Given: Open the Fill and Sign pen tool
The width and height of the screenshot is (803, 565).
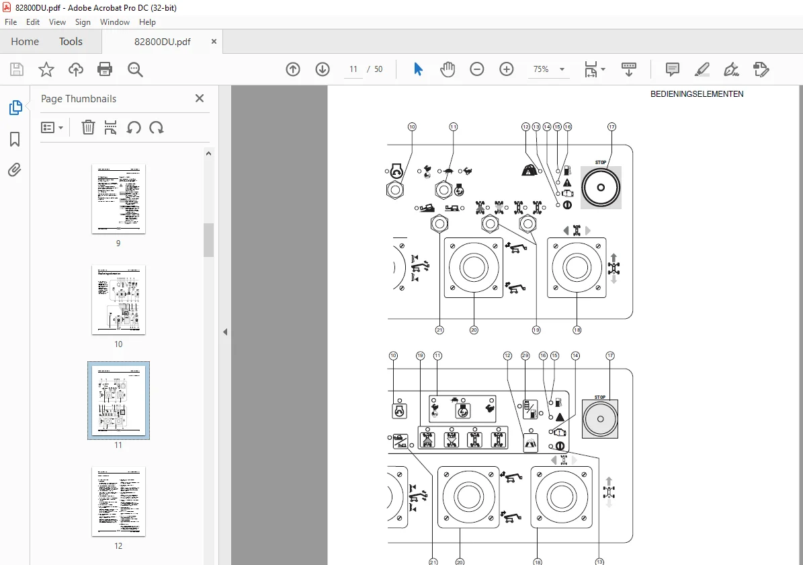Looking at the screenshot, I should 731,69.
